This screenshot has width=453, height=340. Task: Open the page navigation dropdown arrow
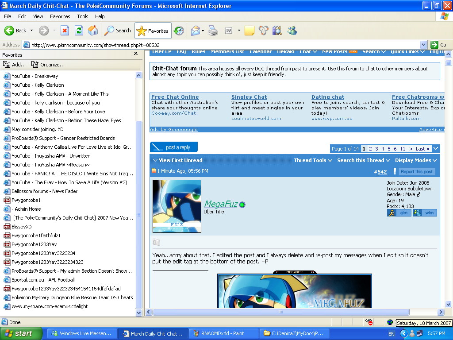click(x=436, y=149)
